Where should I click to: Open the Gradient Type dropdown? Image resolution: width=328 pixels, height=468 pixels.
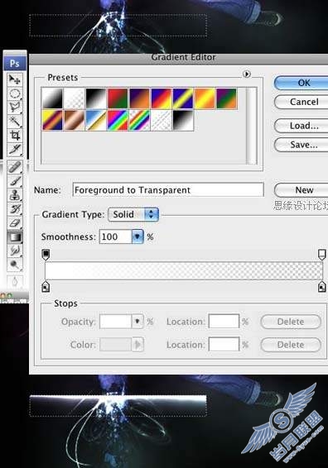[x=133, y=214]
